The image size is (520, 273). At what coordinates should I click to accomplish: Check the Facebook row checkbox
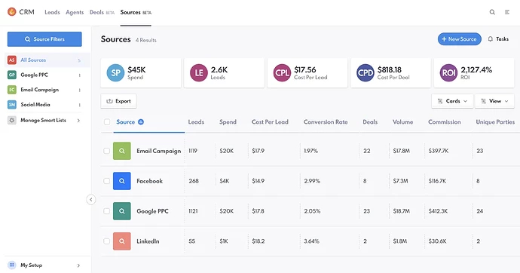(x=106, y=181)
